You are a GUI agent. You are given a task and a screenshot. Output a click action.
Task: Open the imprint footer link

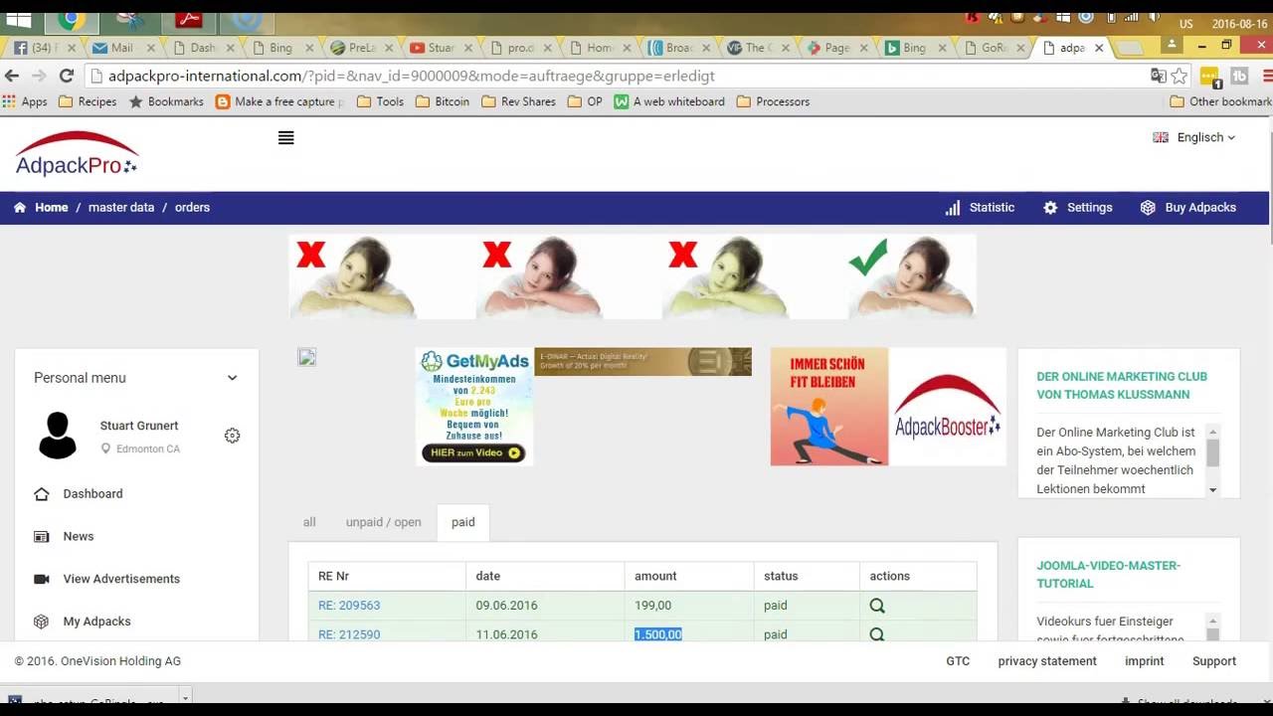point(1145,661)
